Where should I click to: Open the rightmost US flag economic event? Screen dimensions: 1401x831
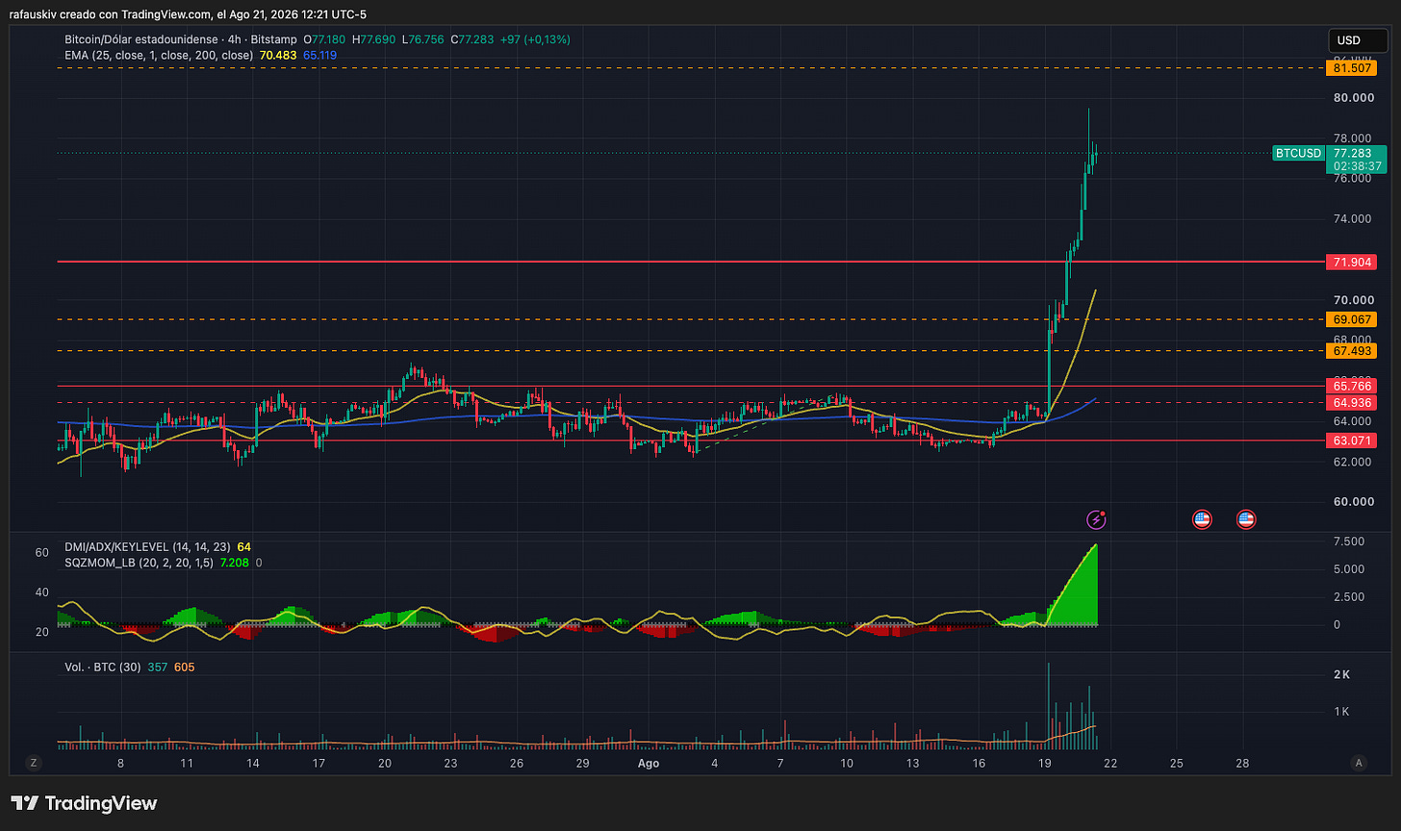pyautogui.click(x=1246, y=519)
